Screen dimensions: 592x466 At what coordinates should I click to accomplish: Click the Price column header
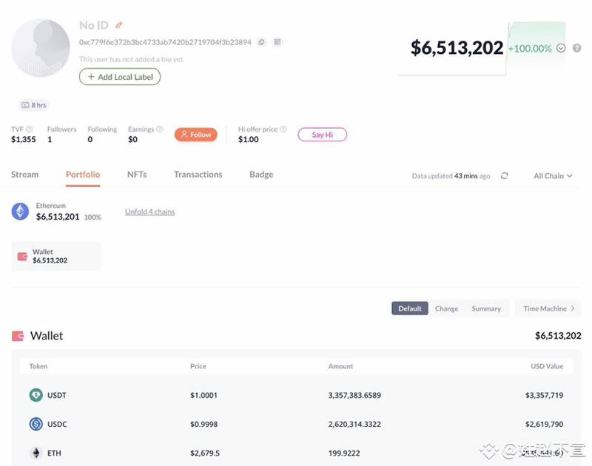pyautogui.click(x=198, y=366)
